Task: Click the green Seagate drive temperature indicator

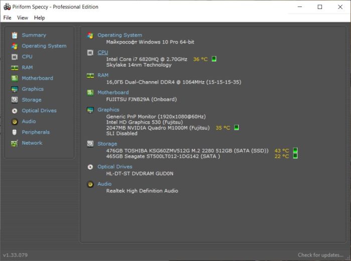Action: coord(295,156)
